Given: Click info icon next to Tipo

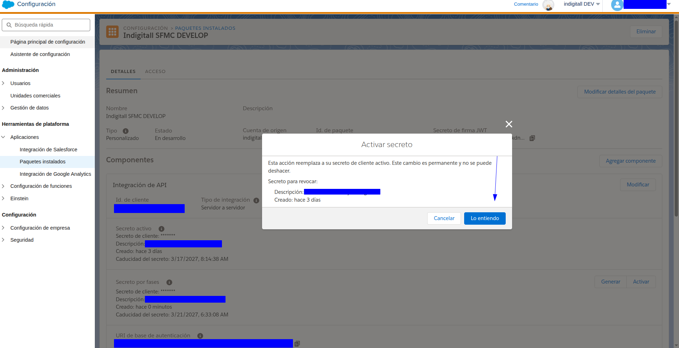Looking at the screenshot, I should point(126,131).
